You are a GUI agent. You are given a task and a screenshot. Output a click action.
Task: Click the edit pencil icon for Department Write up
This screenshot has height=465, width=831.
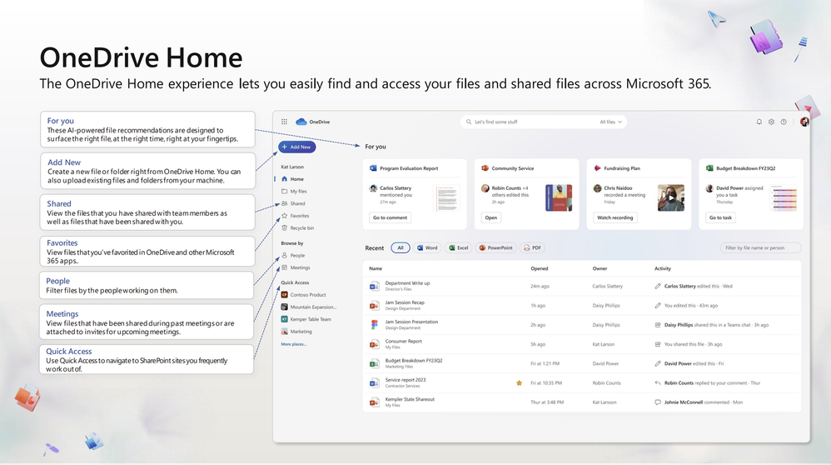(x=658, y=286)
